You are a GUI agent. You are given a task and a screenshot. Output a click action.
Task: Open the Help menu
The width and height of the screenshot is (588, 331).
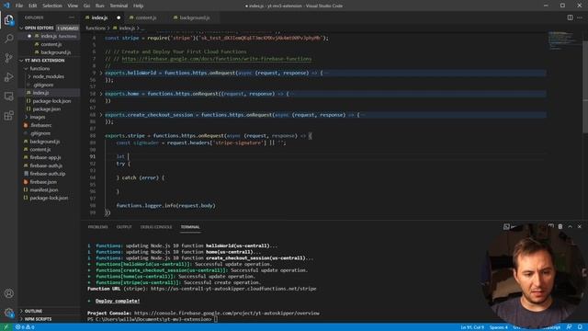pos(139,6)
